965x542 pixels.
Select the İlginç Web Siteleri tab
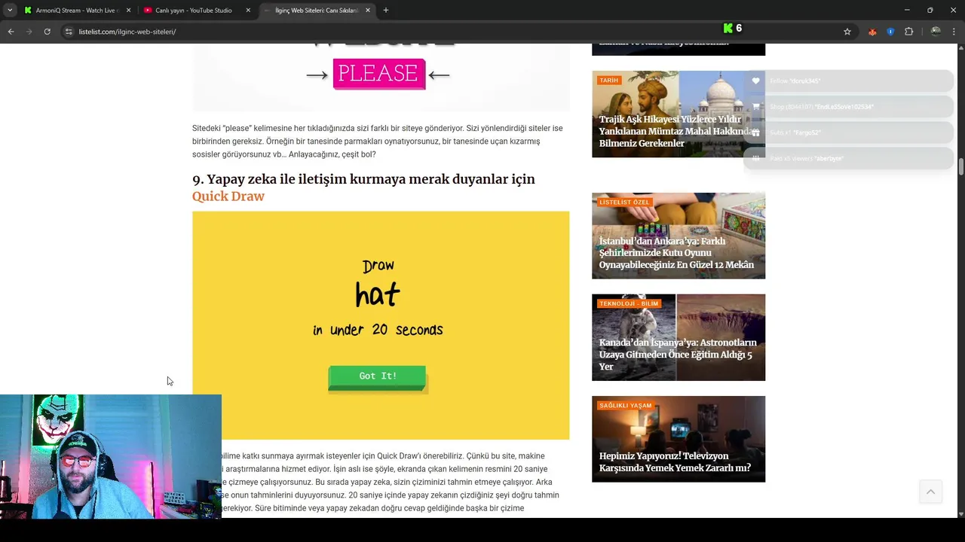[x=317, y=11]
